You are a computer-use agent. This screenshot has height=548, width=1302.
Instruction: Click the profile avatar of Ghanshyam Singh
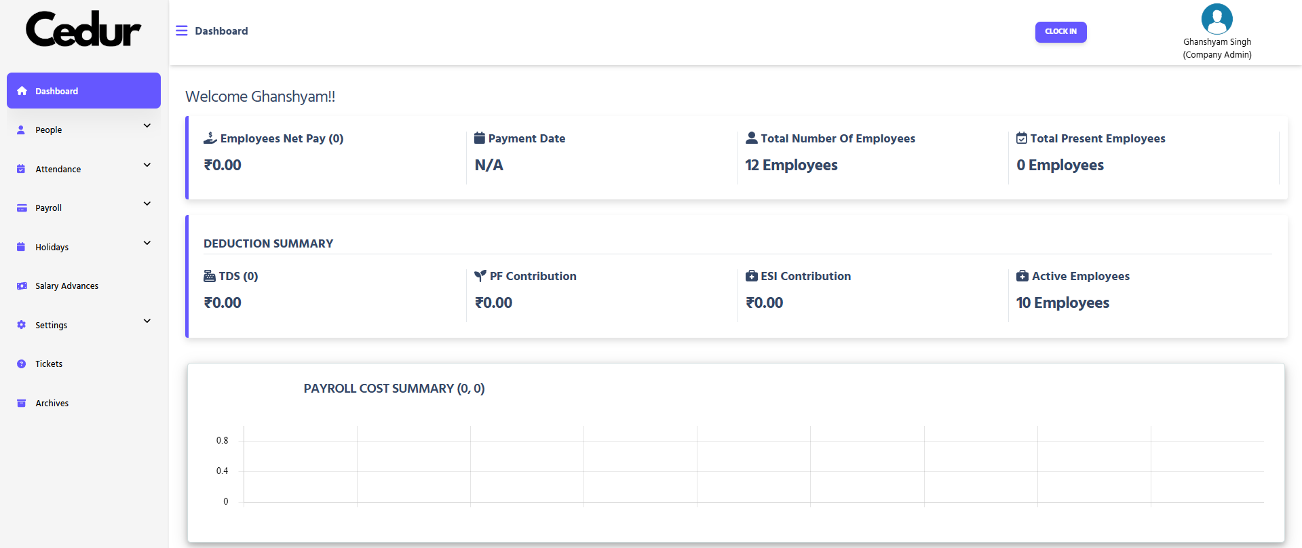tap(1217, 19)
